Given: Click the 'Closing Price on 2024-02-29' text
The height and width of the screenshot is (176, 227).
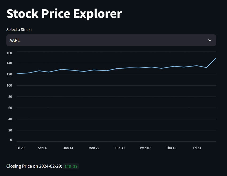Looking at the screenshot, I should coord(34,166).
